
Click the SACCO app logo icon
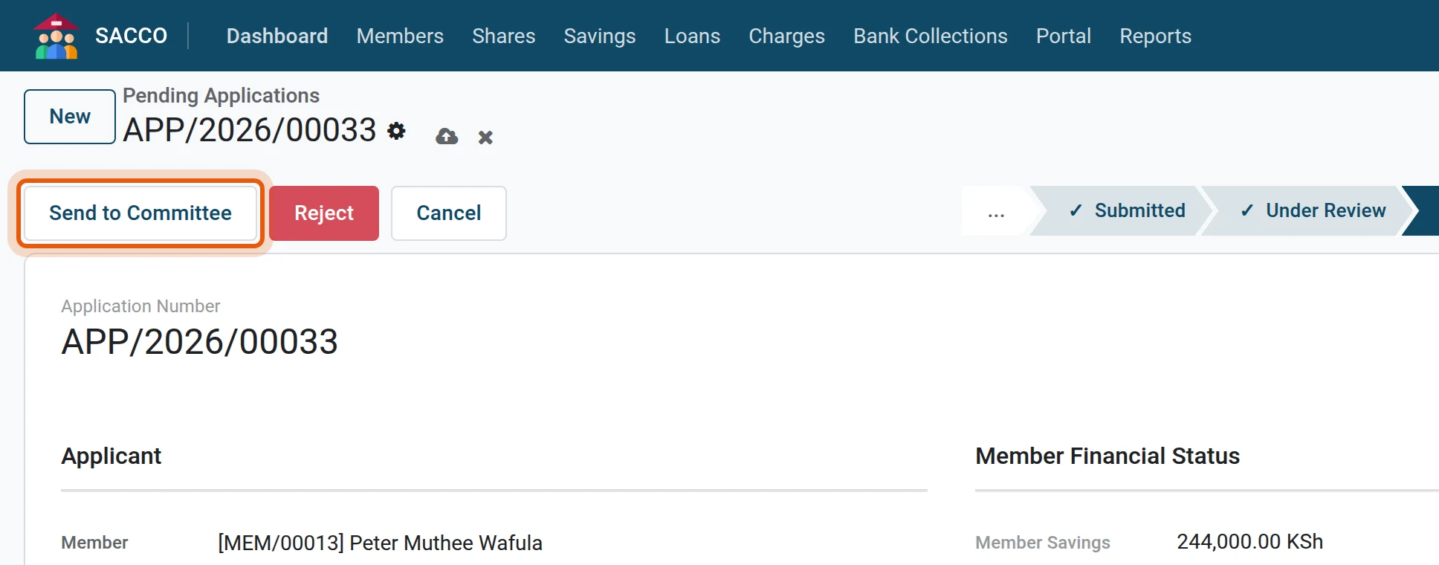click(x=56, y=36)
